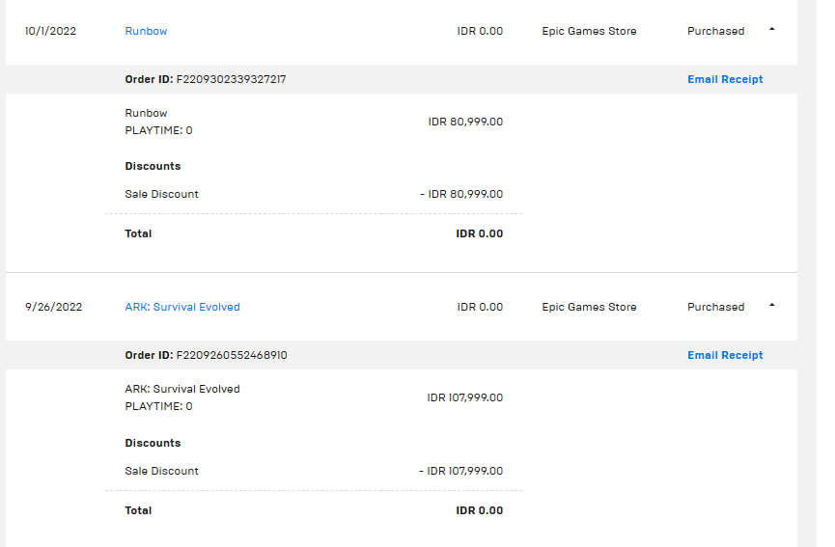The image size is (835, 547).
Task: Click Purchased status in Runbow row
Action: [715, 31]
